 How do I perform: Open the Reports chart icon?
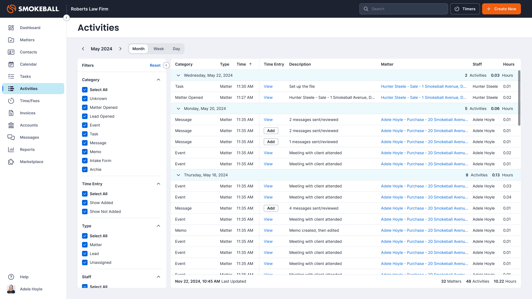tap(11, 149)
